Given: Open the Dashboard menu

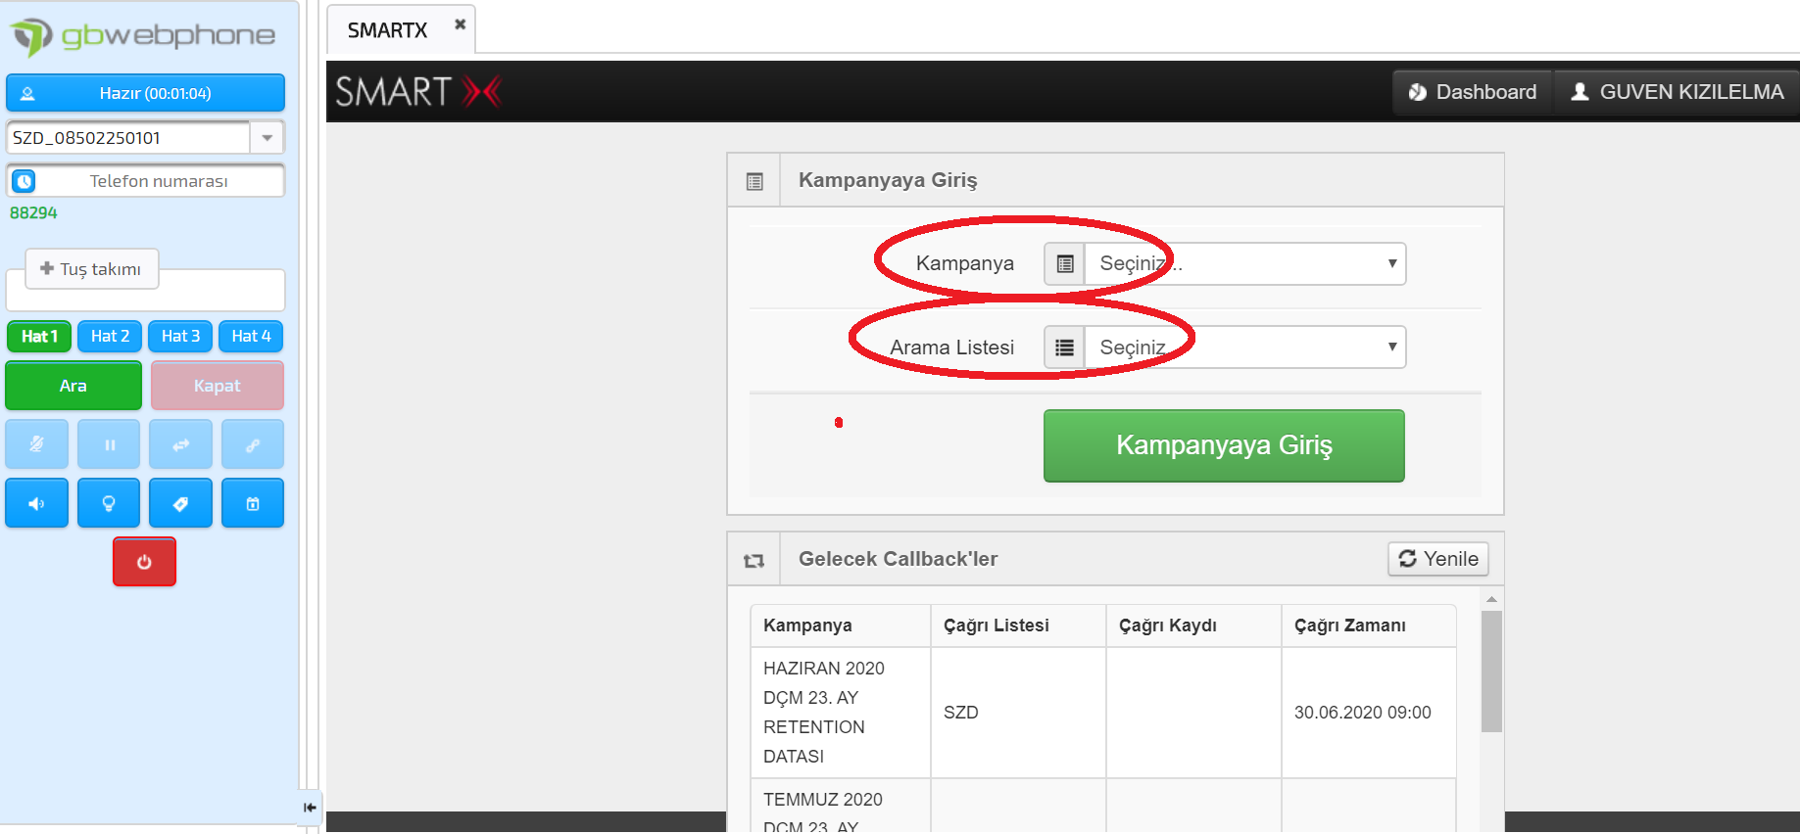Looking at the screenshot, I should coord(1473,92).
